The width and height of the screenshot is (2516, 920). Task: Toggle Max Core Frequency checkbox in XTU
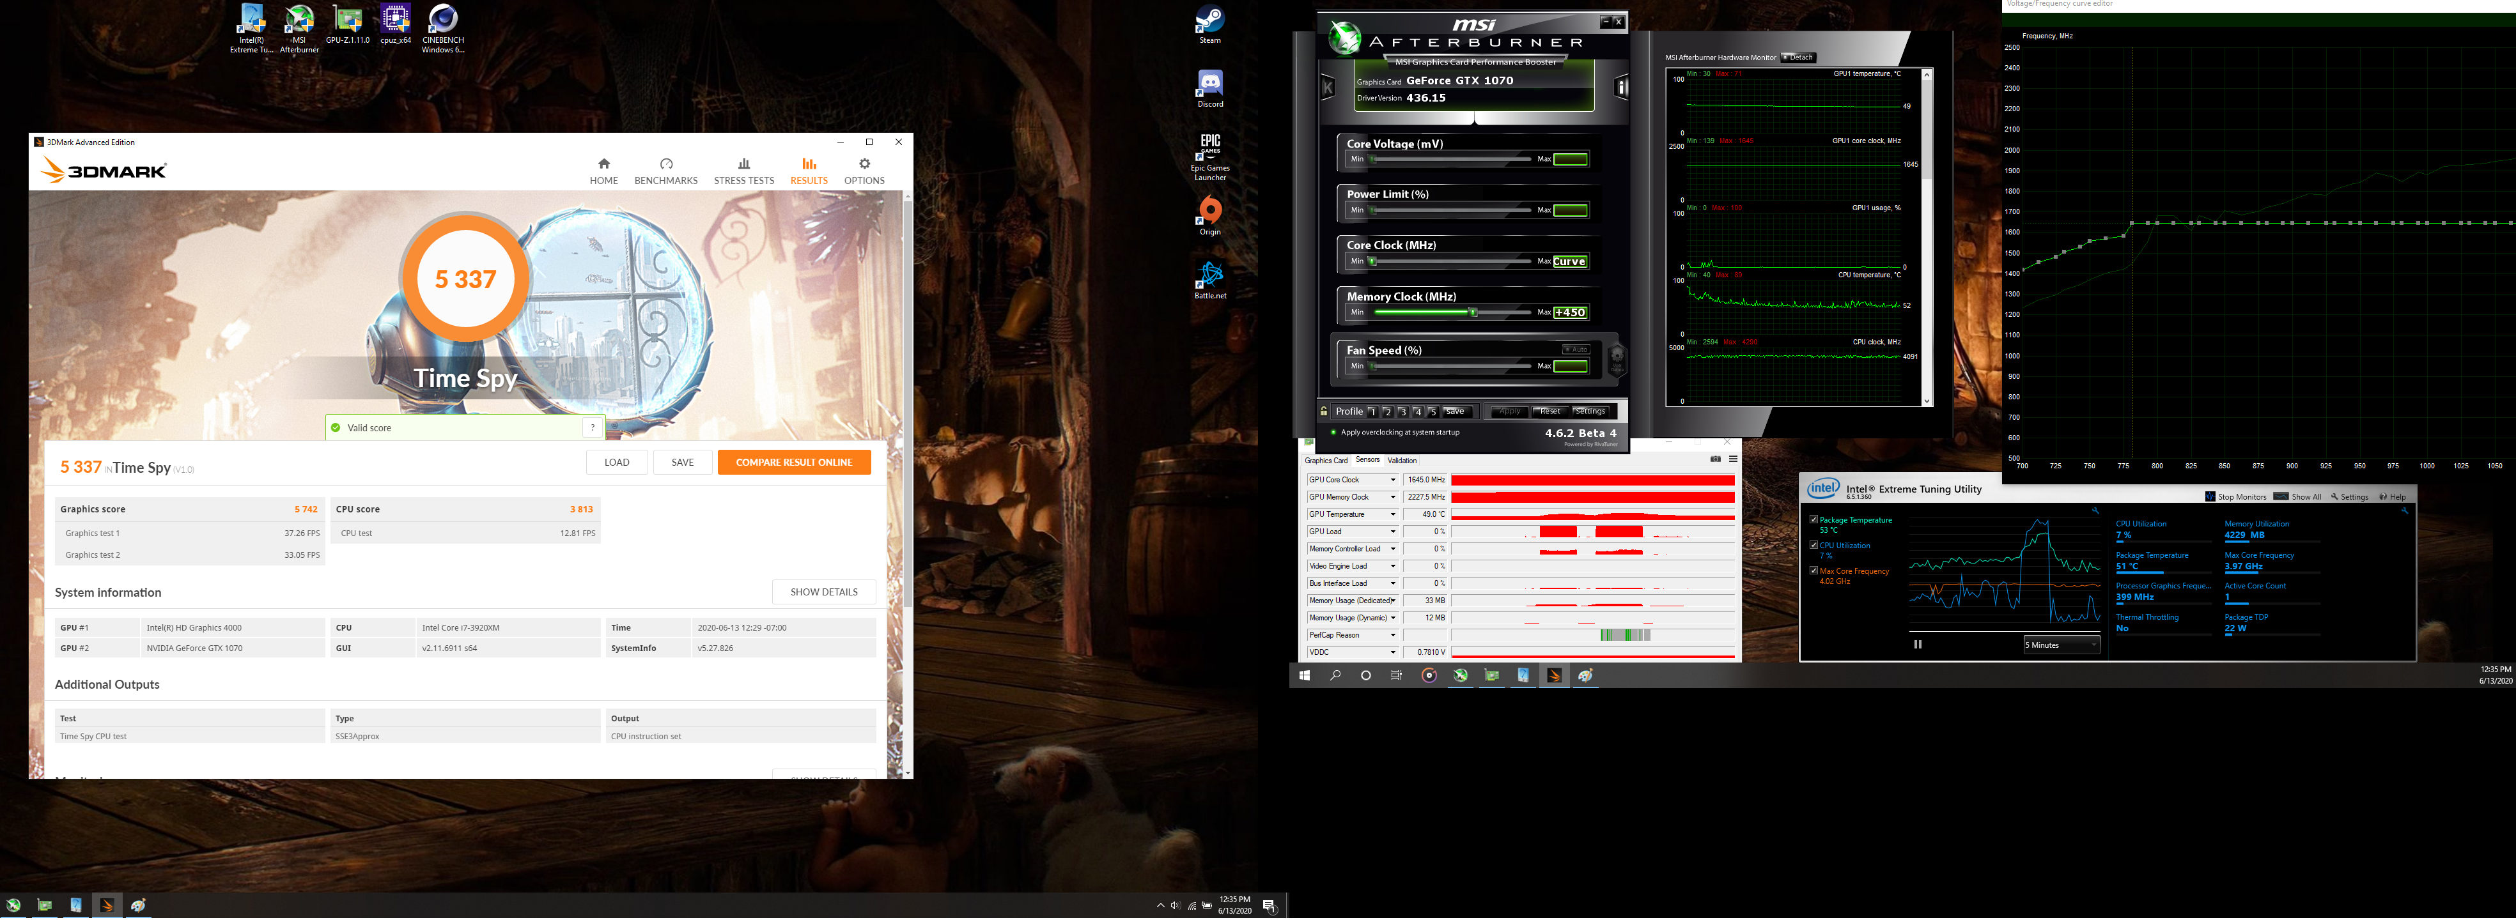coord(1813,571)
